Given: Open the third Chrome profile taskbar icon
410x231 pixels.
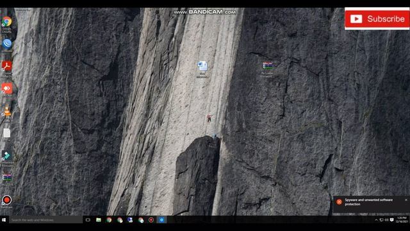Looking at the screenshot, I should [x=141, y=219].
